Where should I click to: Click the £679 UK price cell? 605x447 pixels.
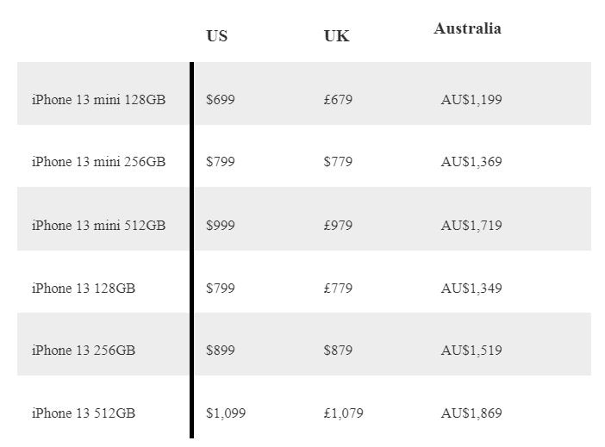pyautogui.click(x=338, y=99)
